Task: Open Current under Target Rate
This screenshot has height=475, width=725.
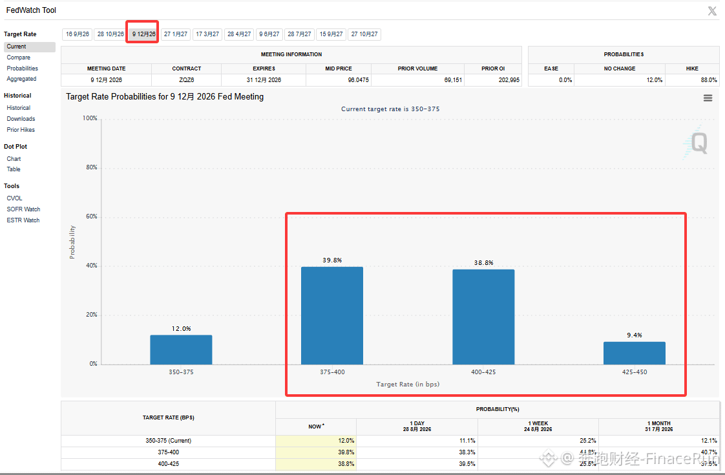Action: pyautogui.click(x=30, y=47)
